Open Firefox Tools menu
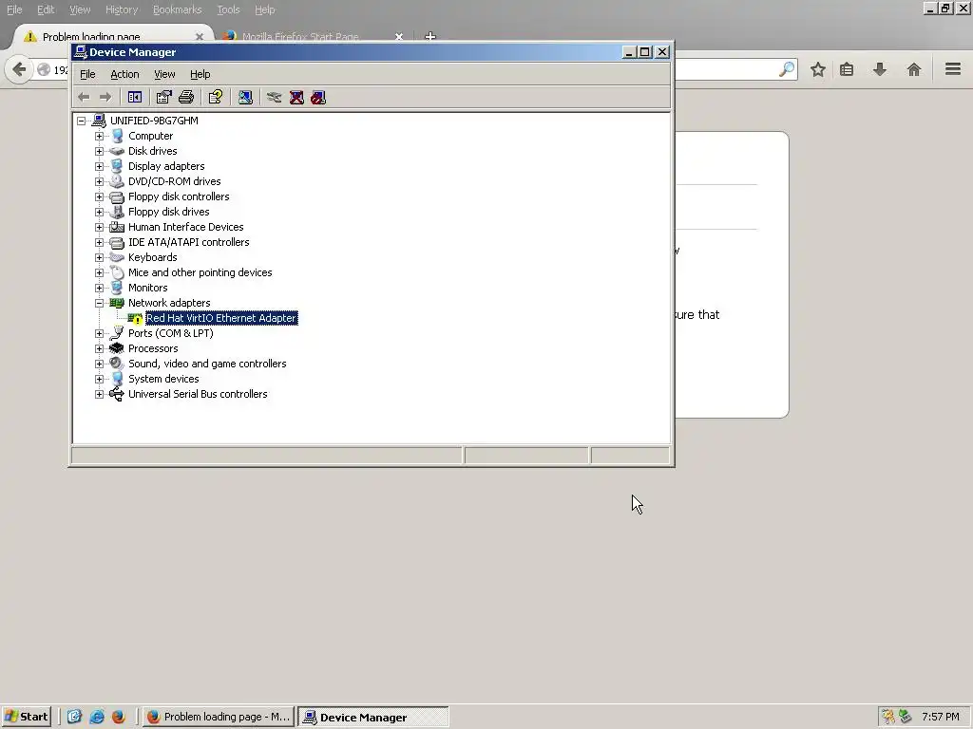Viewport: 973px width, 729px height. [228, 9]
